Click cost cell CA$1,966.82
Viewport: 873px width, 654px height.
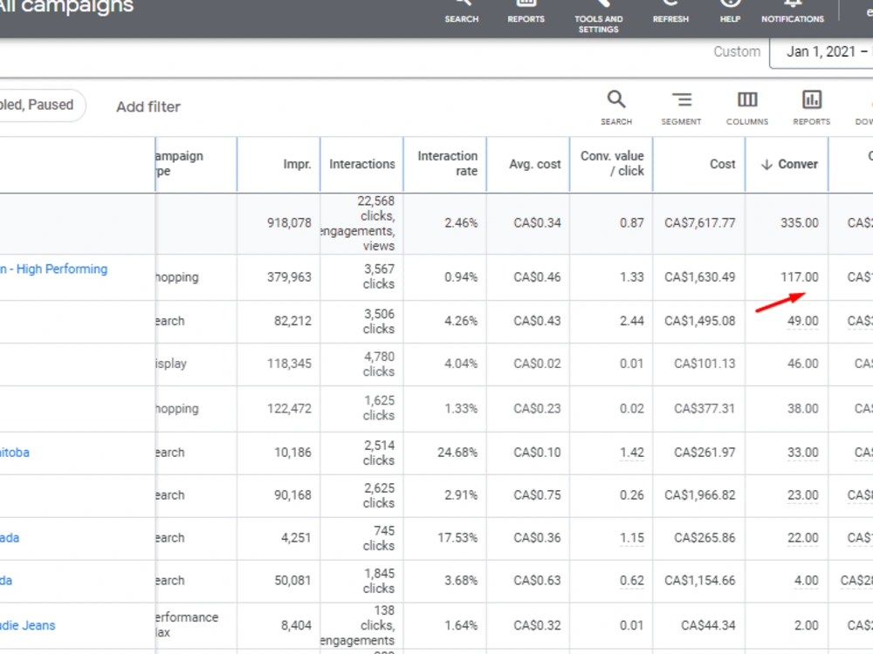(699, 495)
